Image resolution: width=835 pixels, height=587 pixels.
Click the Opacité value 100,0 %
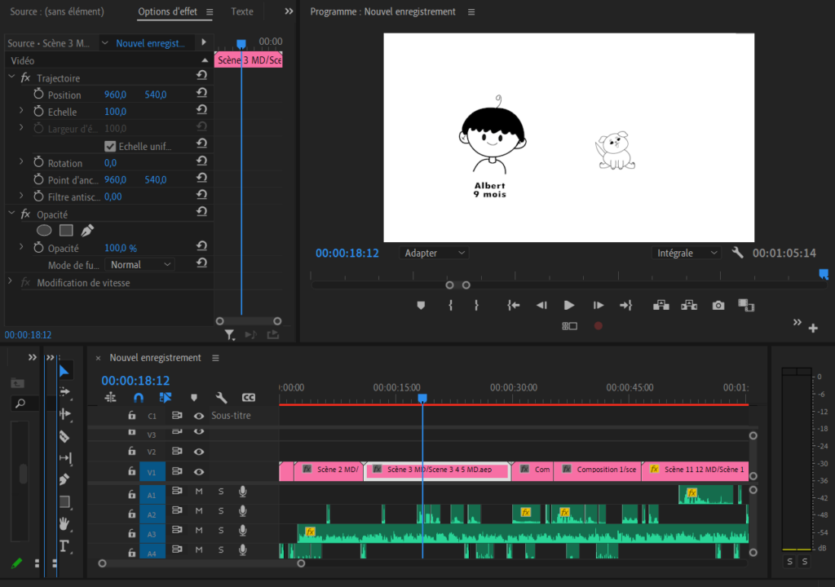click(121, 248)
